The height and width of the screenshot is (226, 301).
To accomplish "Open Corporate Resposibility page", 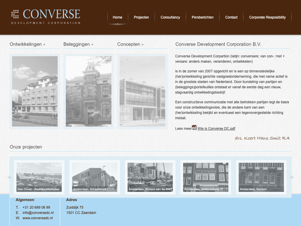I will [x=267, y=17].
